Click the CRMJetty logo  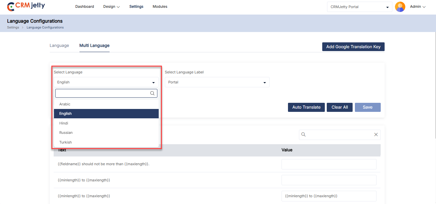tap(26, 6)
